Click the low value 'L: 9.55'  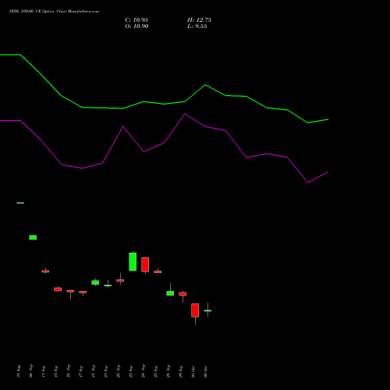coord(197,27)
